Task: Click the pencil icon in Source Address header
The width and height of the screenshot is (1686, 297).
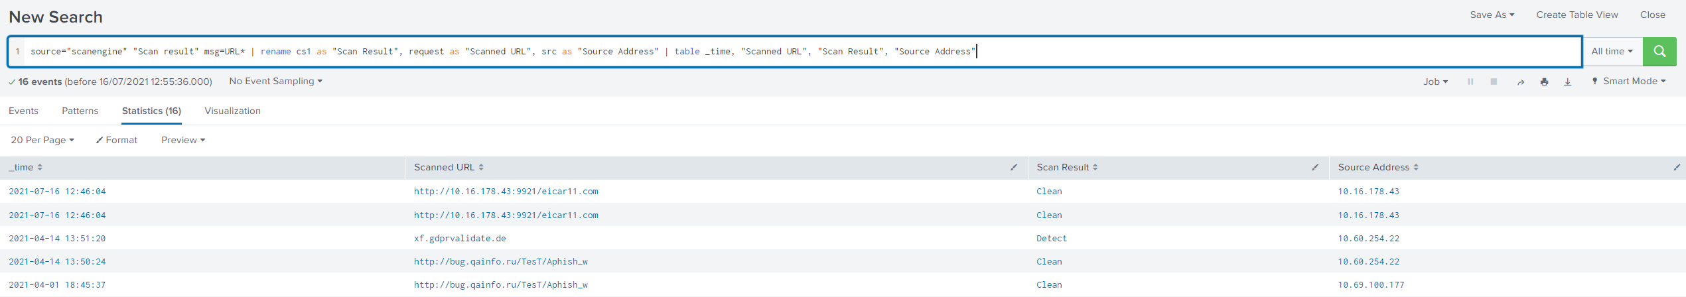Action: tap(1677, 168)
